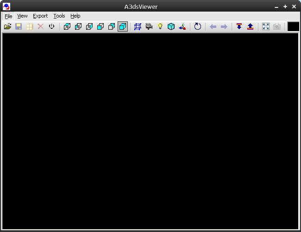Image resolution: width=301 pixels, height=232 pixels.
Task: Maximize the A3dsViewer window
Action: 285,7
